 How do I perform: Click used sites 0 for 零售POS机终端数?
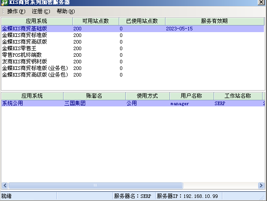click(121, 55)
